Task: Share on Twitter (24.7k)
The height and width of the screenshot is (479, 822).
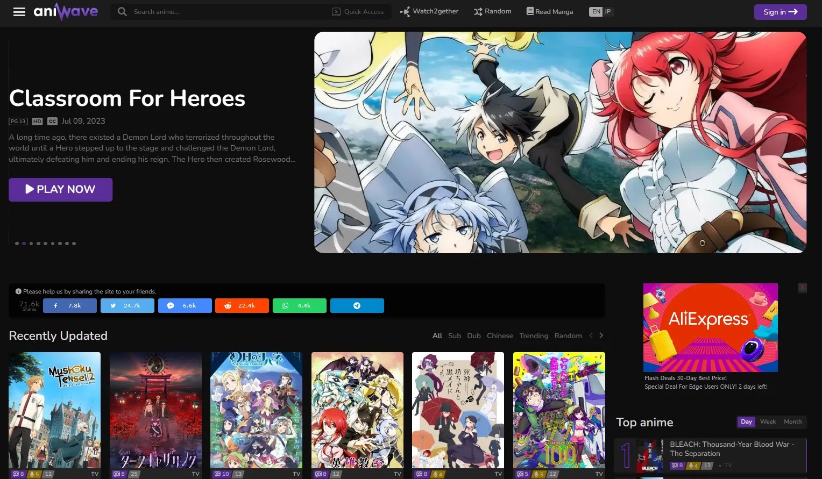Action: tap(127, 305)
